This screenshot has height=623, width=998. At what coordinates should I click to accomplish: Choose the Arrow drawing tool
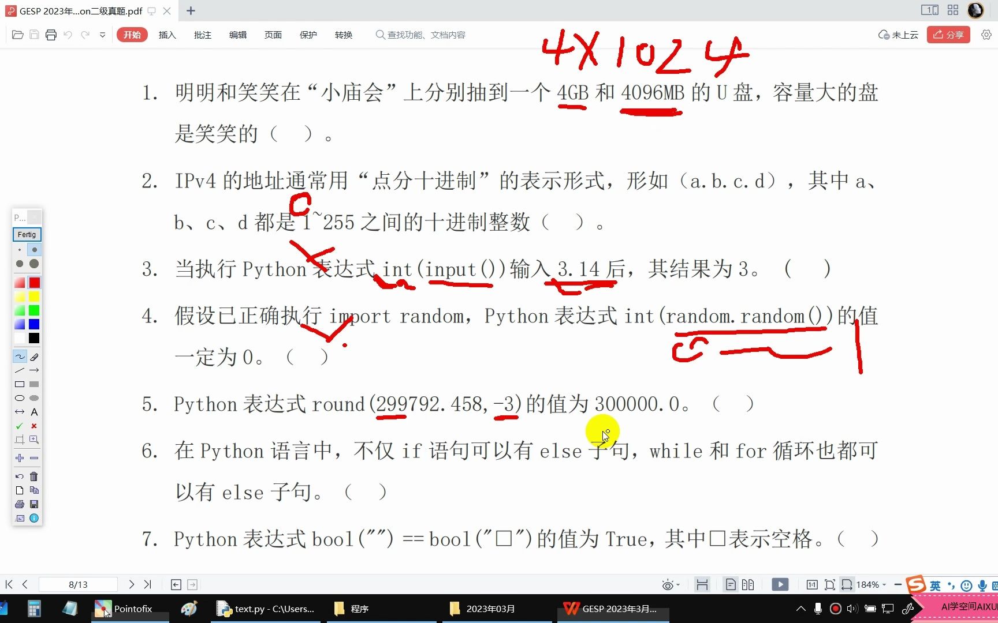[x=34, y=370]
